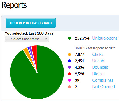
Task: Click the blue Unsub legend dot
Action: (x=69, y=61)
